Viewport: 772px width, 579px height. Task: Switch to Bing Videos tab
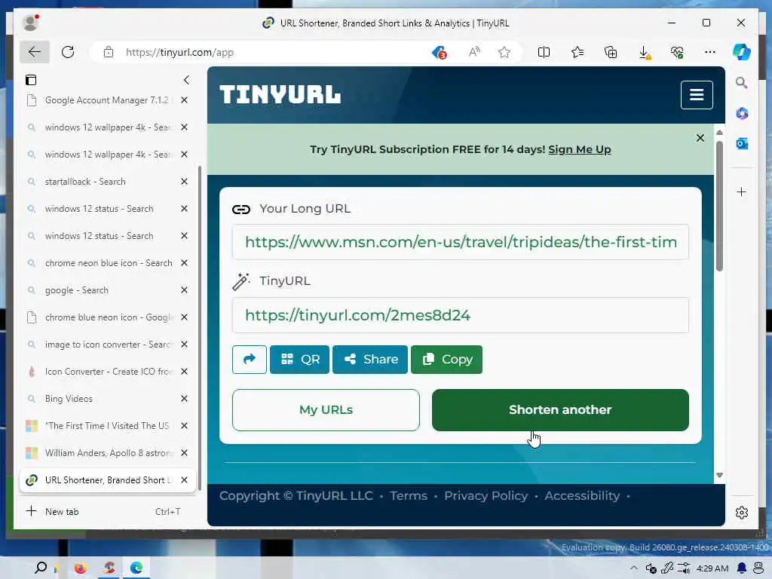pos(107,399)
